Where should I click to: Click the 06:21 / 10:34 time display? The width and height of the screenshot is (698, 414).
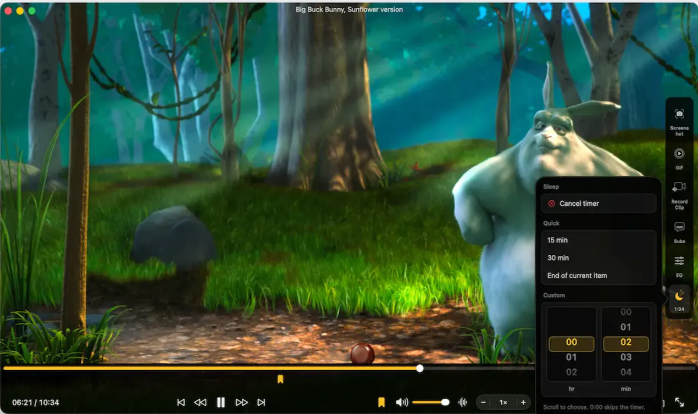pyautogui.click(x=35, y=402)
